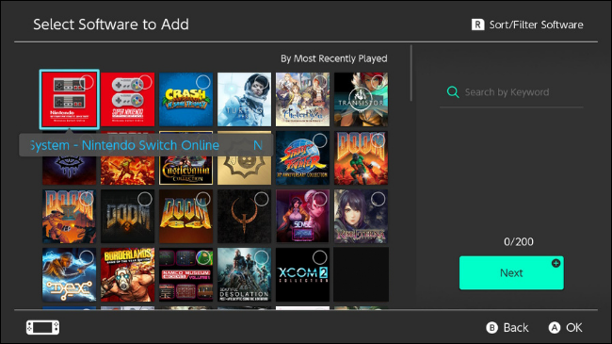Click the plus icon on the Next button

tap(556, 264)
